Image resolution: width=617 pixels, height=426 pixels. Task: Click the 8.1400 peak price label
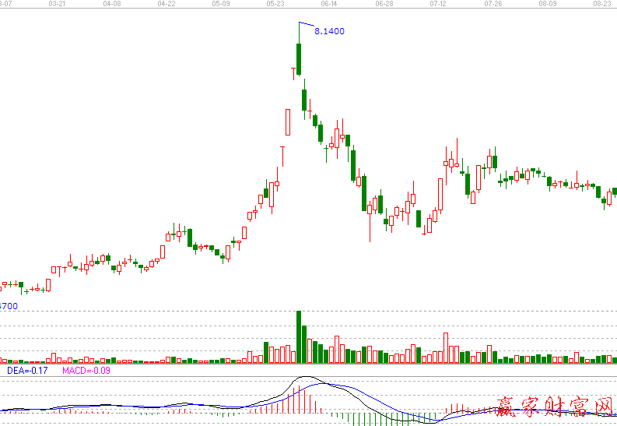coord(328,31)
